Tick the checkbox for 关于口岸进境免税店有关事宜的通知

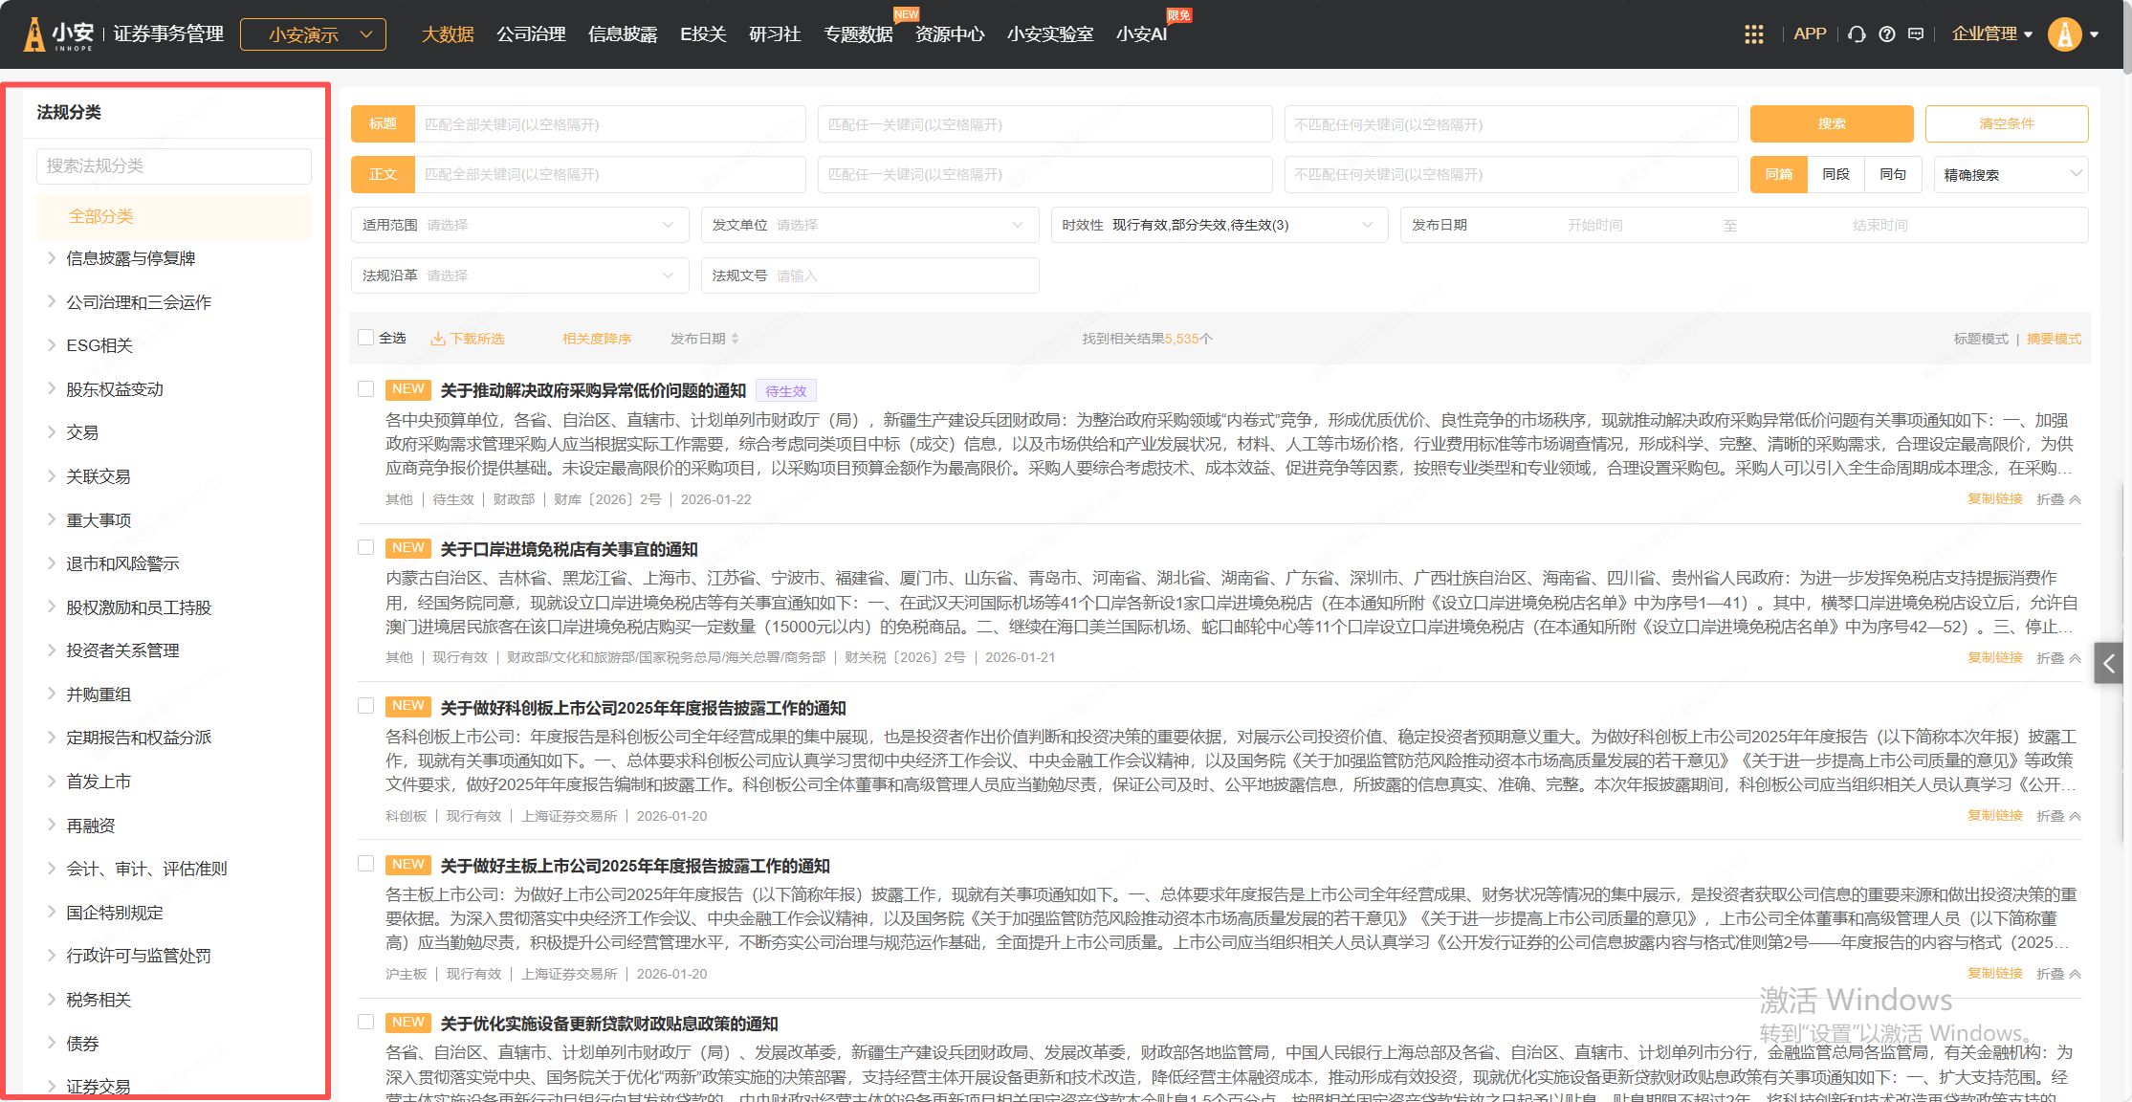[x=365, y=548]
